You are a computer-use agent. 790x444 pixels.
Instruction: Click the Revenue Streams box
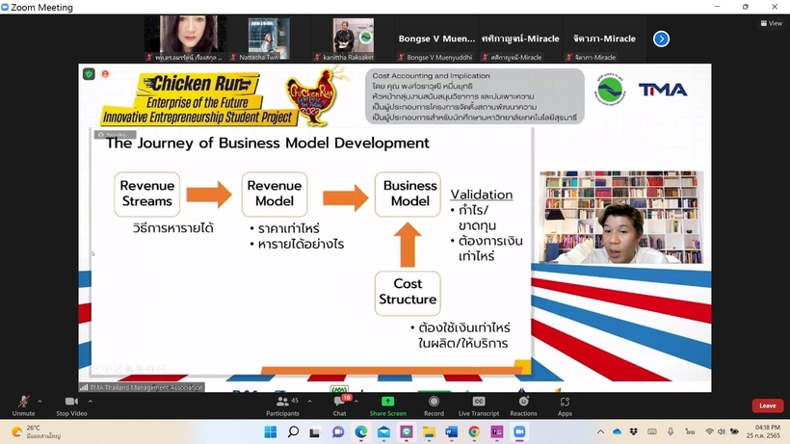coord(146,194)
